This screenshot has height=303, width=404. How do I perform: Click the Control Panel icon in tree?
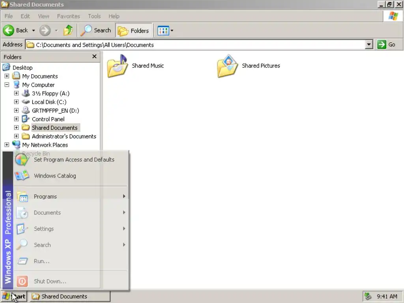click(26, 119)
